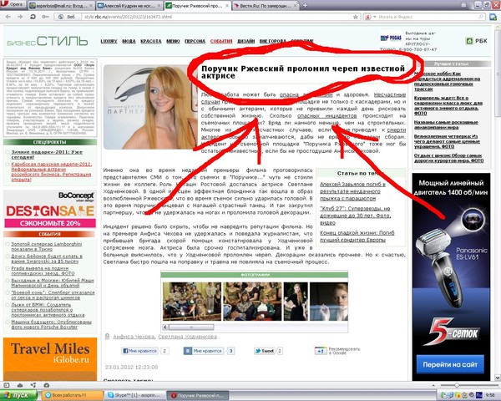Open Великолепная четверка article link
The width and height of the screenshot is (501, 401).
446,141
